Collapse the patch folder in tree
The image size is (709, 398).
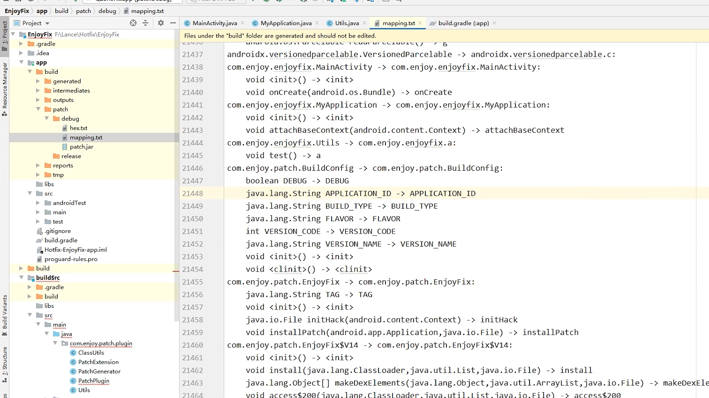pos(38,109)
